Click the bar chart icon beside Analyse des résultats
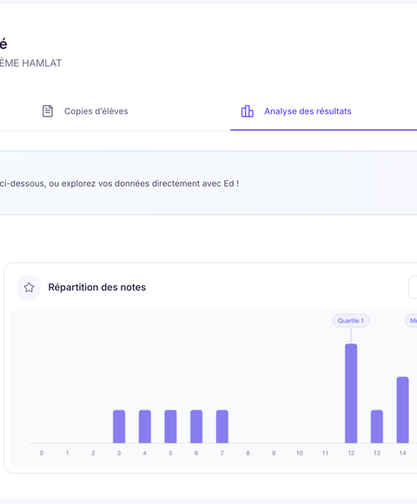Screen dimensions: 417x504 247,111
